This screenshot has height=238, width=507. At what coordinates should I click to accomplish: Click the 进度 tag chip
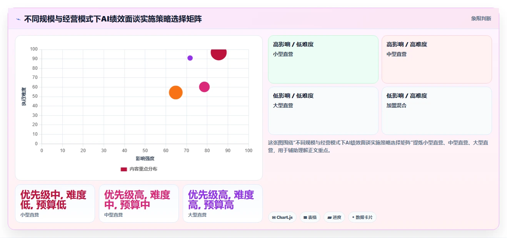tap(334, 217)
